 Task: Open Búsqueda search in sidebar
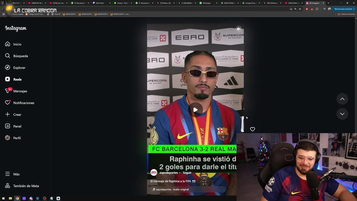[16, 56]
